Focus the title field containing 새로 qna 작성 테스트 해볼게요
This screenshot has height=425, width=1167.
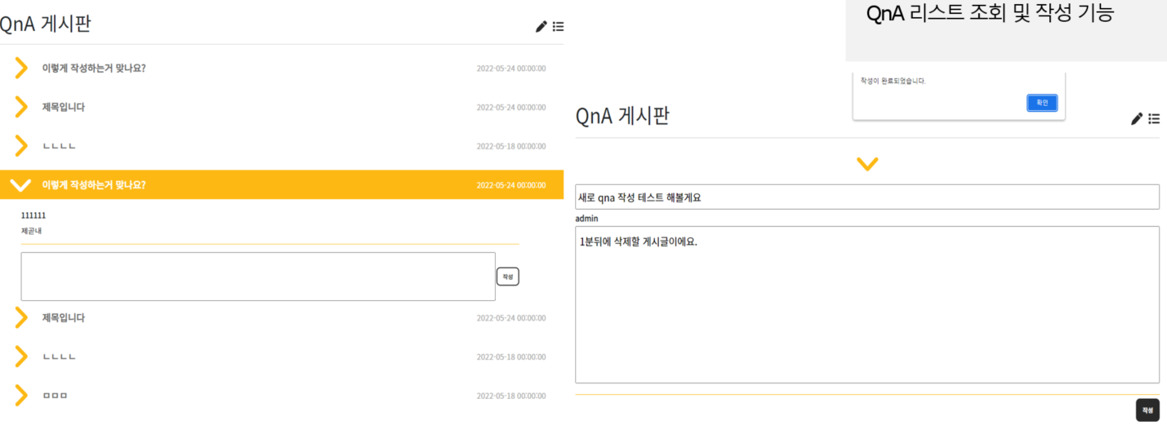point(867,197)
